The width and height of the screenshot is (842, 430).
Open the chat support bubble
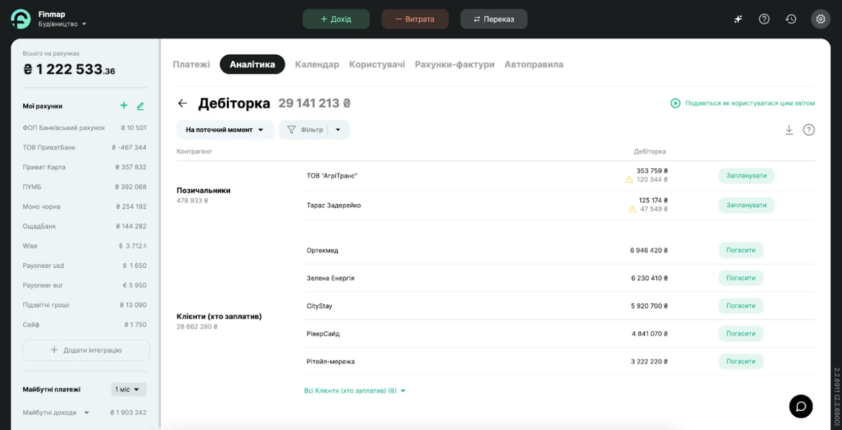click(801, 406)
